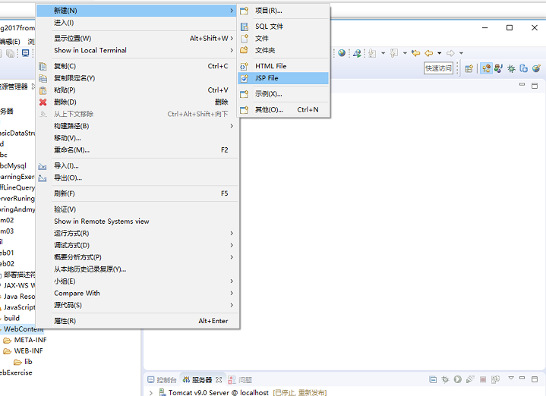Click the Last Edit Location arrow icon

(x=416, y=53)
